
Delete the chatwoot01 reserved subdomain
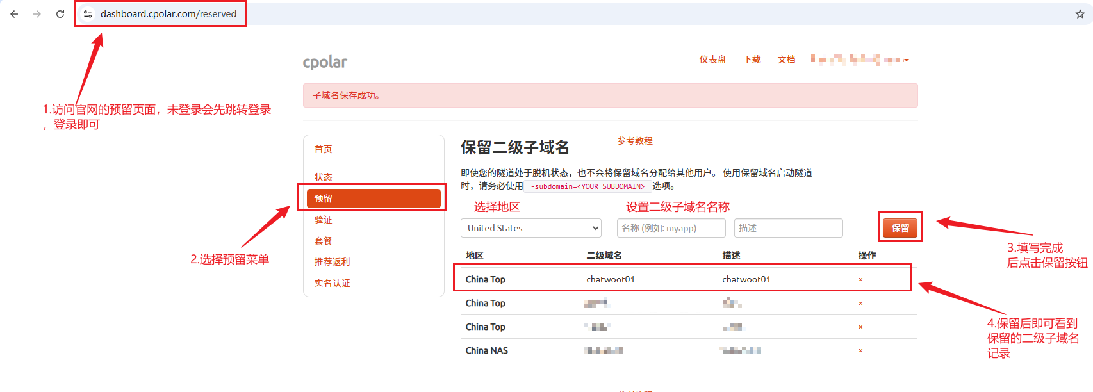coord(860,280)
